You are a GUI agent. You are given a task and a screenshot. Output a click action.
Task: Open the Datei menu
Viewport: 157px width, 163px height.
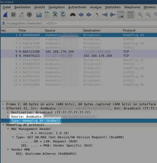[x=7, y=7]
